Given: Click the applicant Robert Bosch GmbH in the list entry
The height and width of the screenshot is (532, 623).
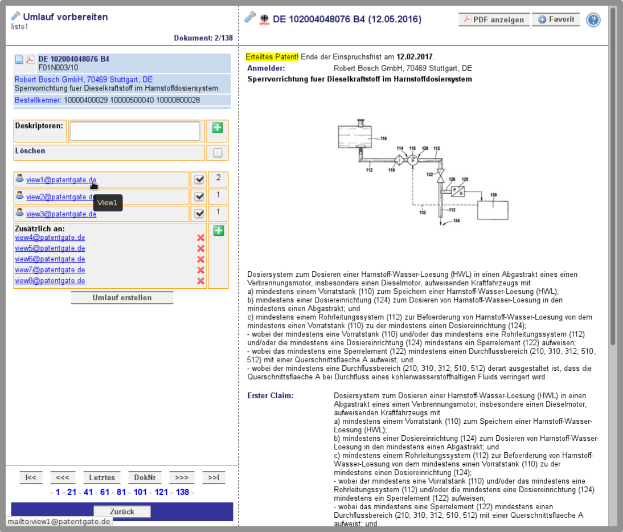Looking at the screenshot, I should click(84, 80).
